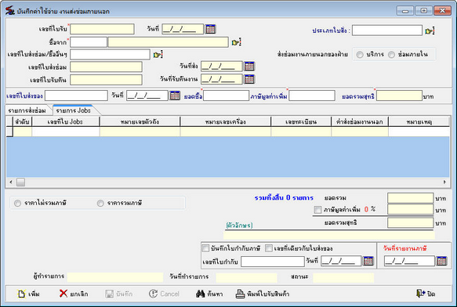Switch to รายการส่งซ่อม tab
457x307 pixels.
pos(27,110)
